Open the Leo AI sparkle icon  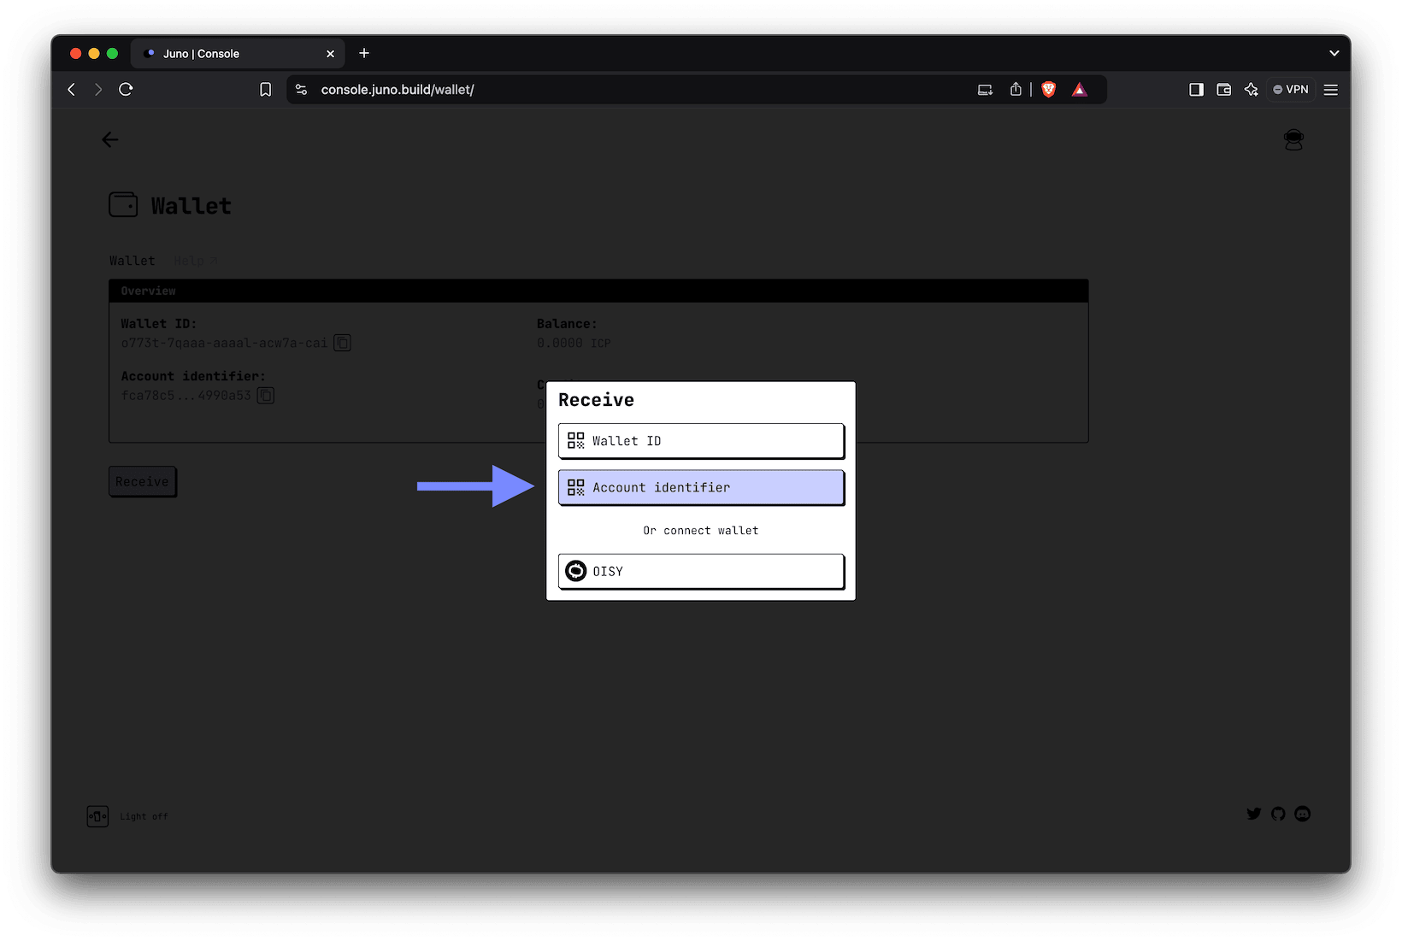click(x=1251, y=89)
